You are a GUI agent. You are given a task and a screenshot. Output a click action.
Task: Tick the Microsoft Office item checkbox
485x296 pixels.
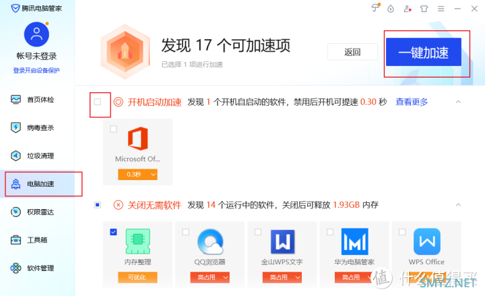click(x=114, y=129)
